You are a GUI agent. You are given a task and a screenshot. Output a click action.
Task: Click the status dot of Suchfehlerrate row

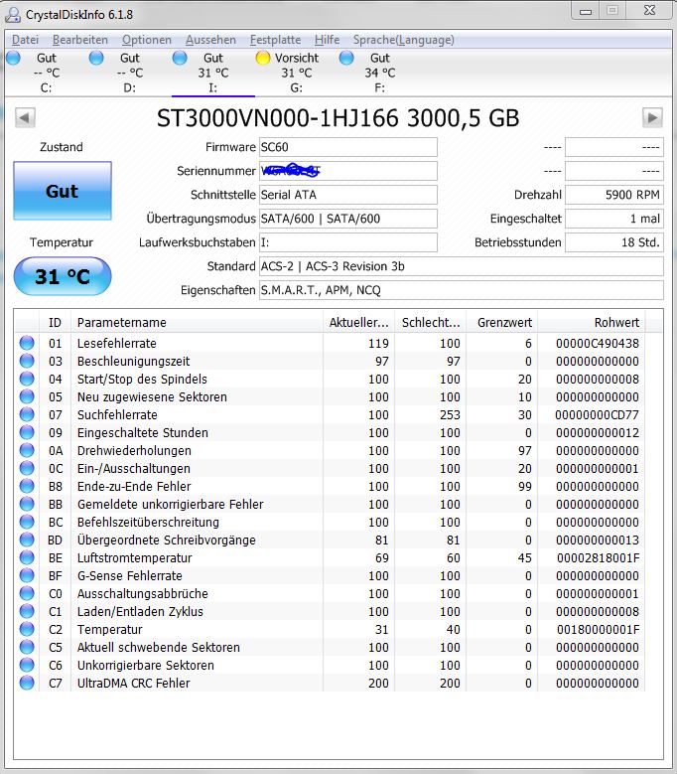27,414
